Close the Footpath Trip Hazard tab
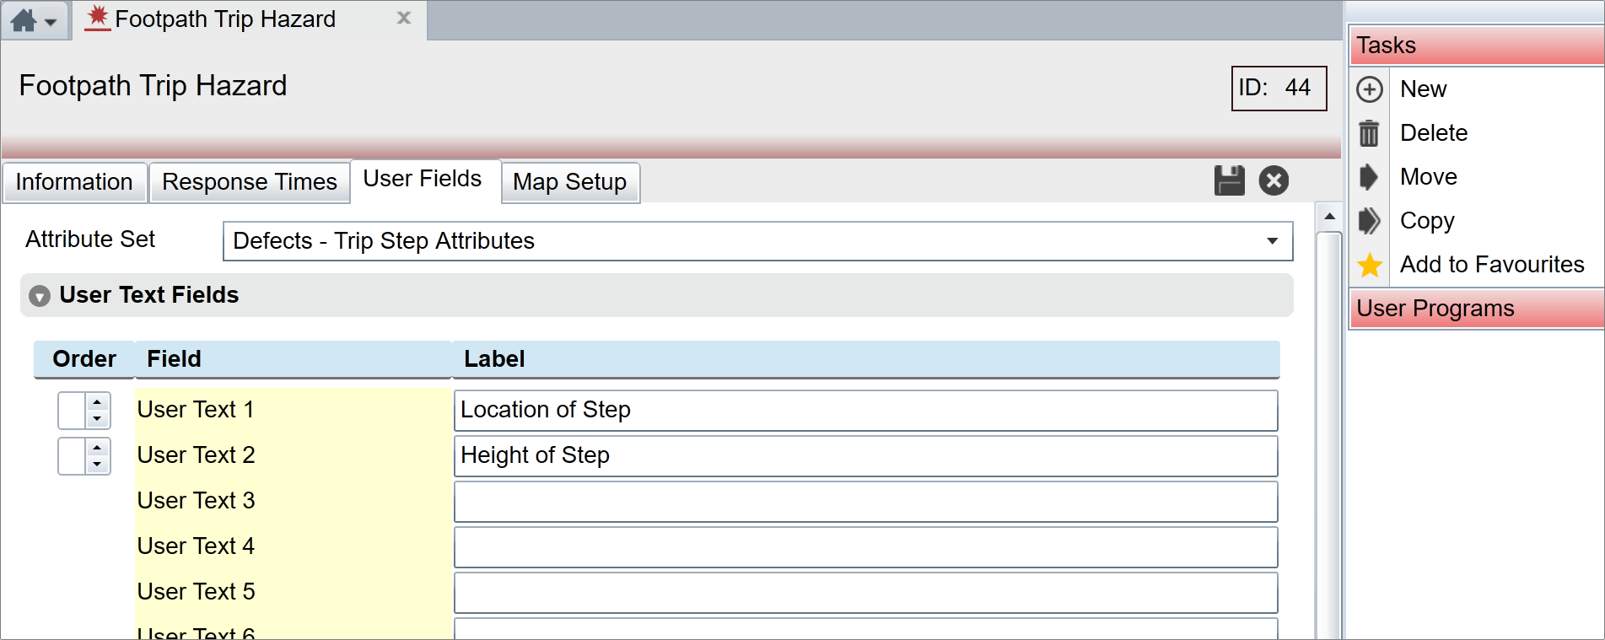Viewport: 1605px width, 640px height. pyautogui.click(x=404, y=18)
